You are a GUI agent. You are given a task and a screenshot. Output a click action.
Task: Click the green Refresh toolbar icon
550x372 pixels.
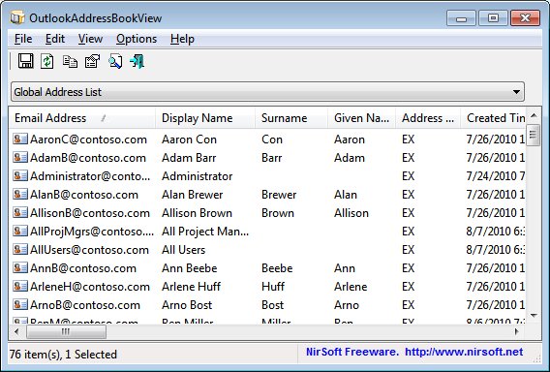(47, 61)
